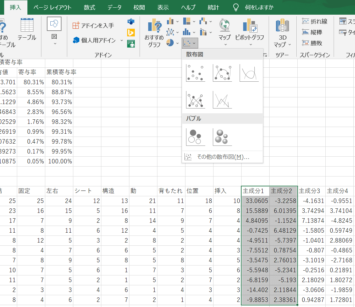355x307 pixels.
Task: Select the 累積寄与率 header cell
Action: pyautogui.click(x=59, y=72)
